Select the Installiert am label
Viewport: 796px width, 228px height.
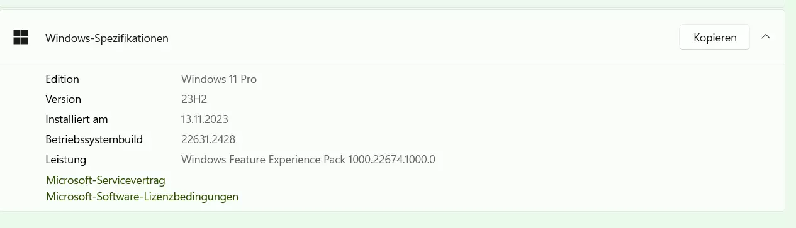coord(77,119)
